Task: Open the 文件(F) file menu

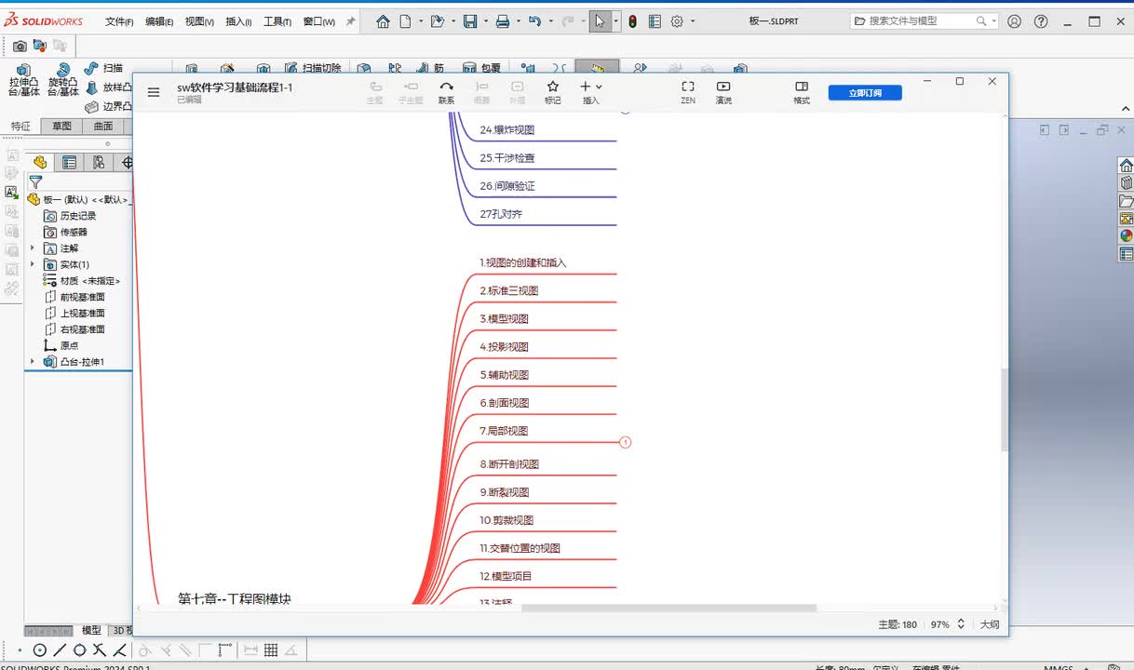Action: 119,21
